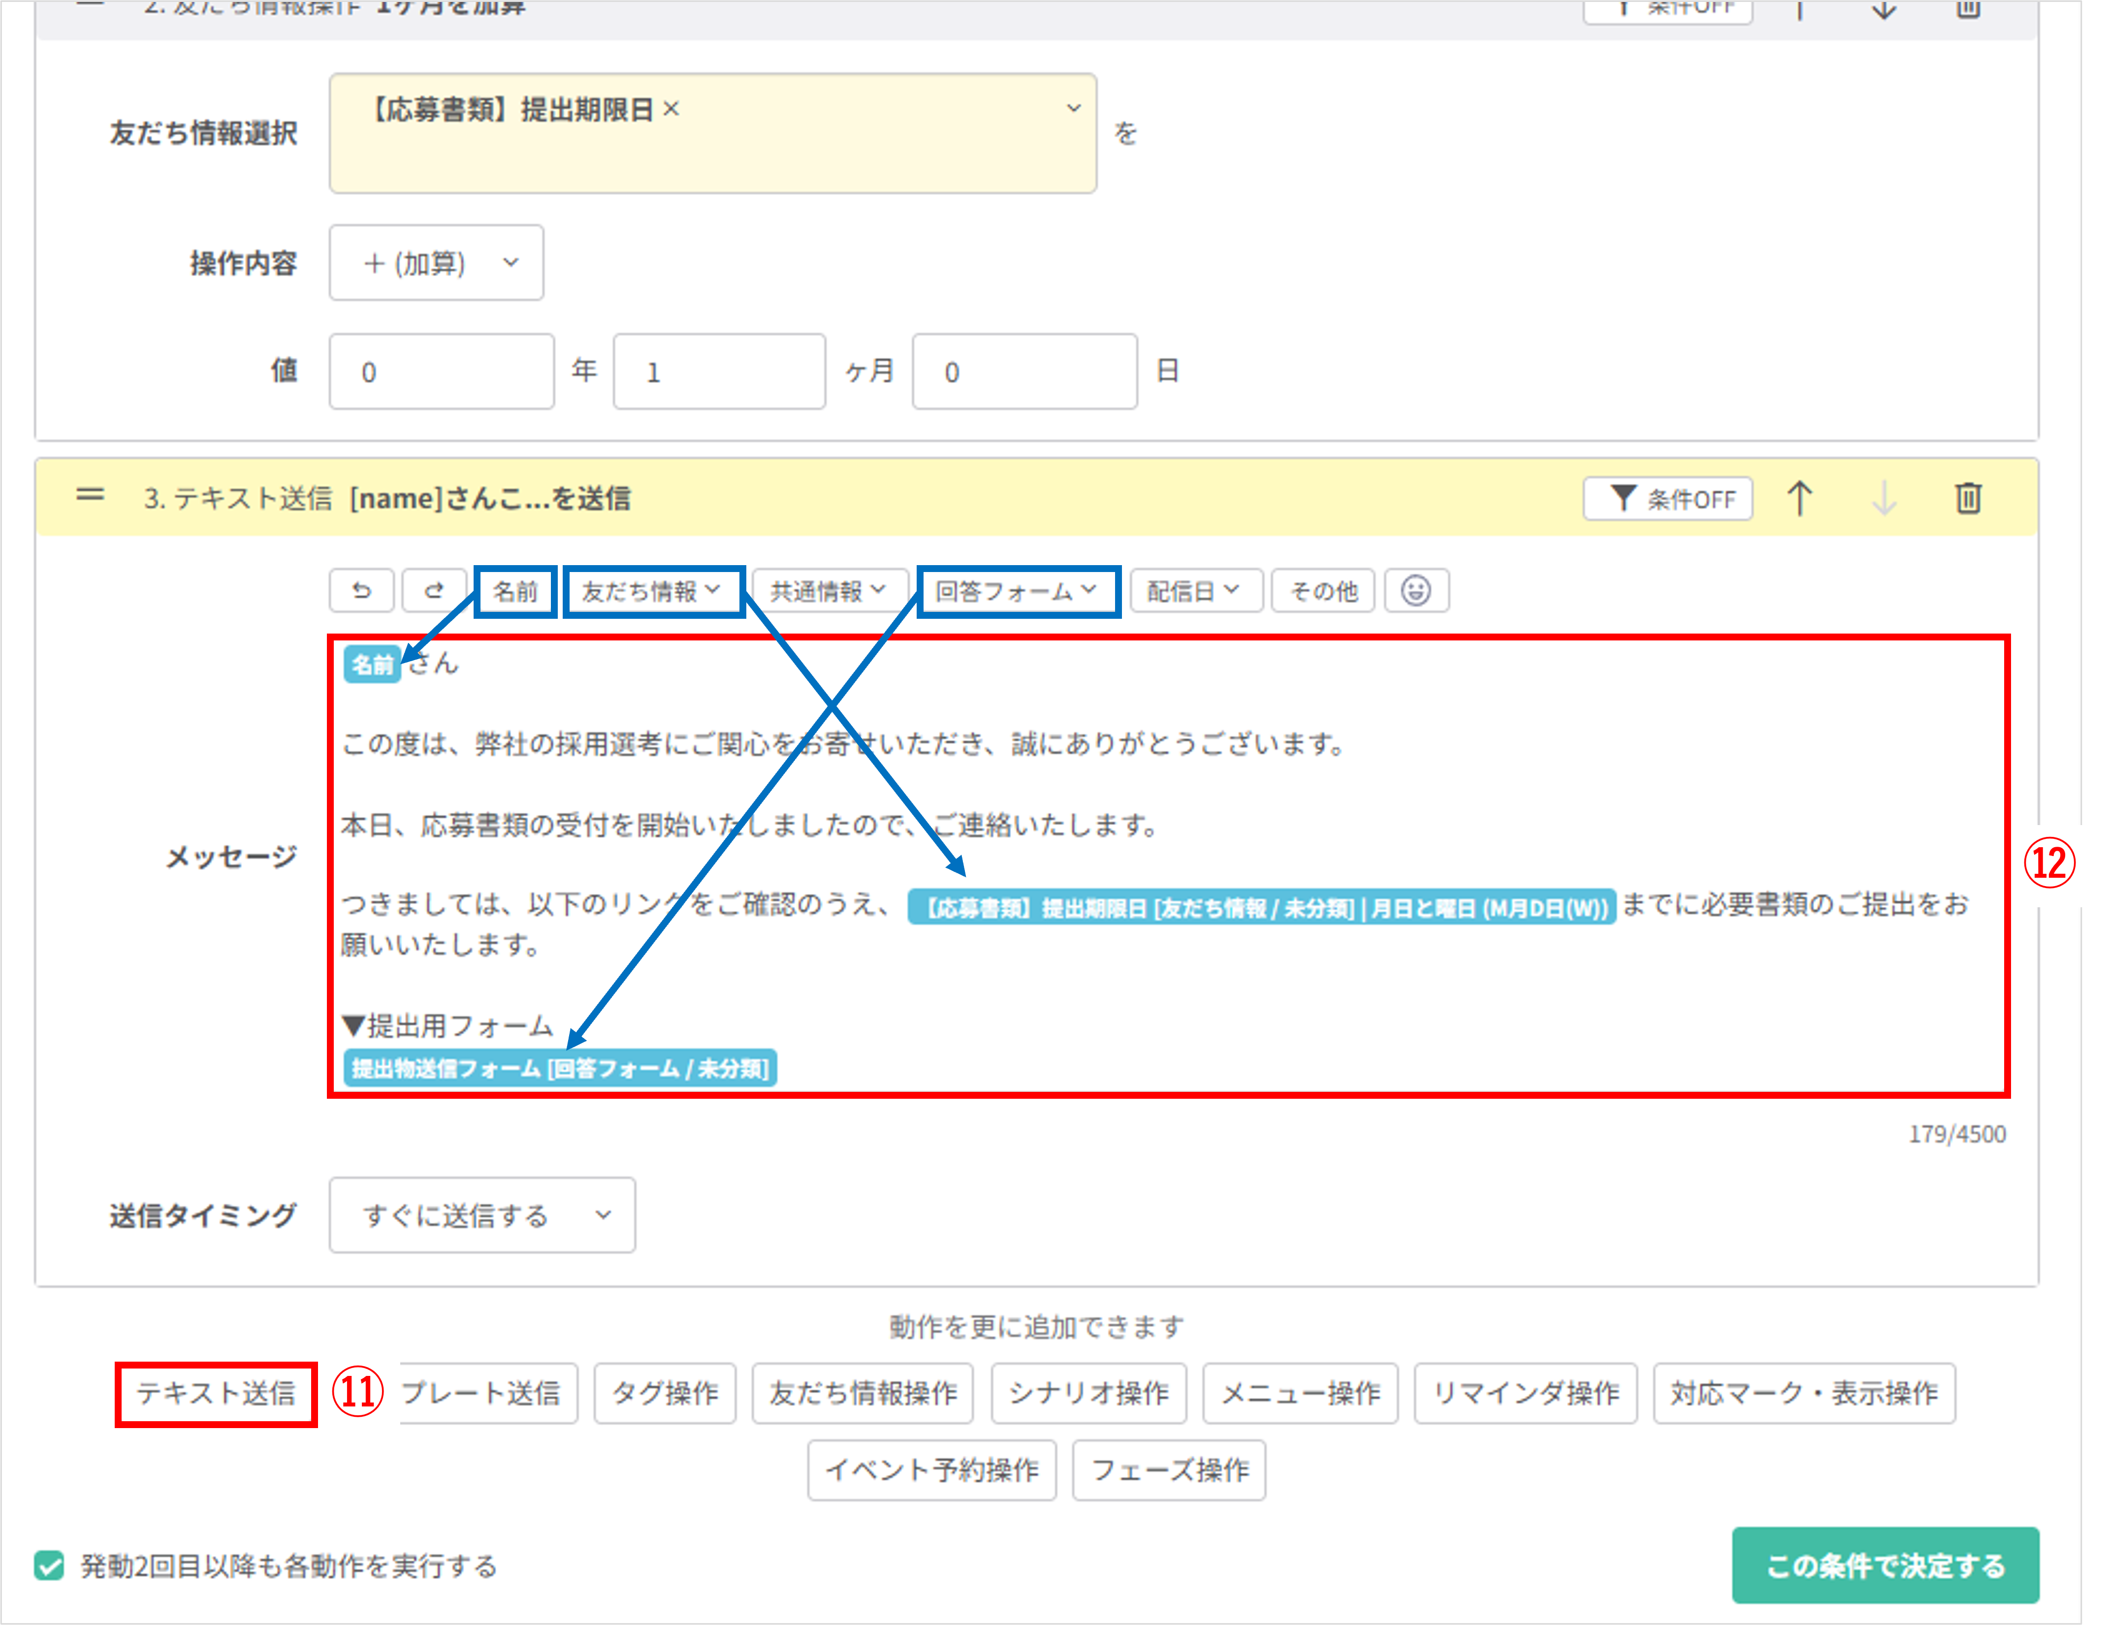The width and height of the screenshot is (2110, 1625).
Task: Delete the テキスト送信 action via its trash icon
Action: pos(1968,499)
